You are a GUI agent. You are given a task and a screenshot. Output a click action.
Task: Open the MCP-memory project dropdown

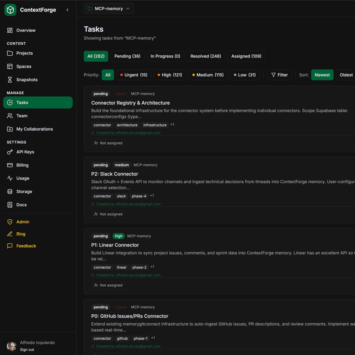(108, 8)
